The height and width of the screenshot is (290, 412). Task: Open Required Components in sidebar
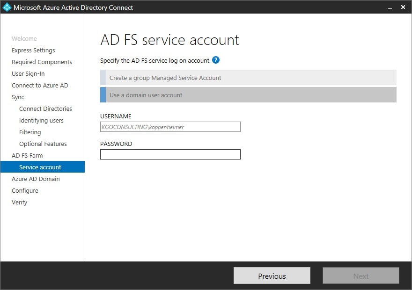click(42, 62)
